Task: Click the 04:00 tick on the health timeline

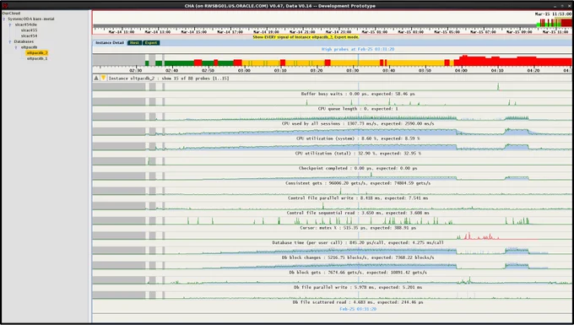Action: pyautogui.click(x=461, y=70)
